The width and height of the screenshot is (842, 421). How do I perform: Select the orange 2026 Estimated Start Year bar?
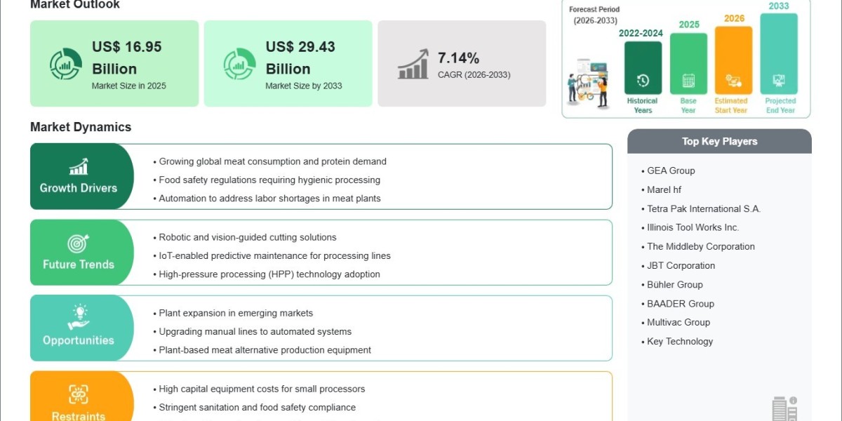coord(733,60)
